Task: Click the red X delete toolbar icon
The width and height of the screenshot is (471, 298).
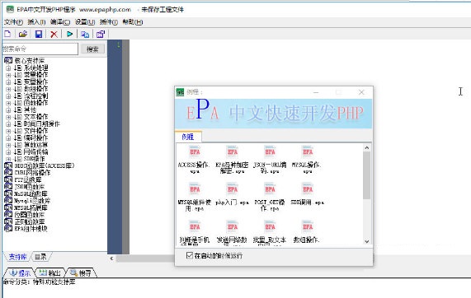Action: tap(54, 35)
